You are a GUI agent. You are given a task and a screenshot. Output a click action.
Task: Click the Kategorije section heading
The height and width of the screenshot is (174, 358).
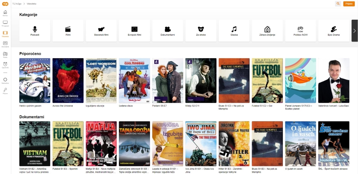tap(28, 15)
